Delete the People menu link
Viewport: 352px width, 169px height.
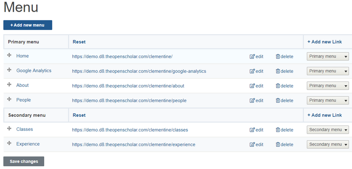pyautogui.click(x=284, y=100)
